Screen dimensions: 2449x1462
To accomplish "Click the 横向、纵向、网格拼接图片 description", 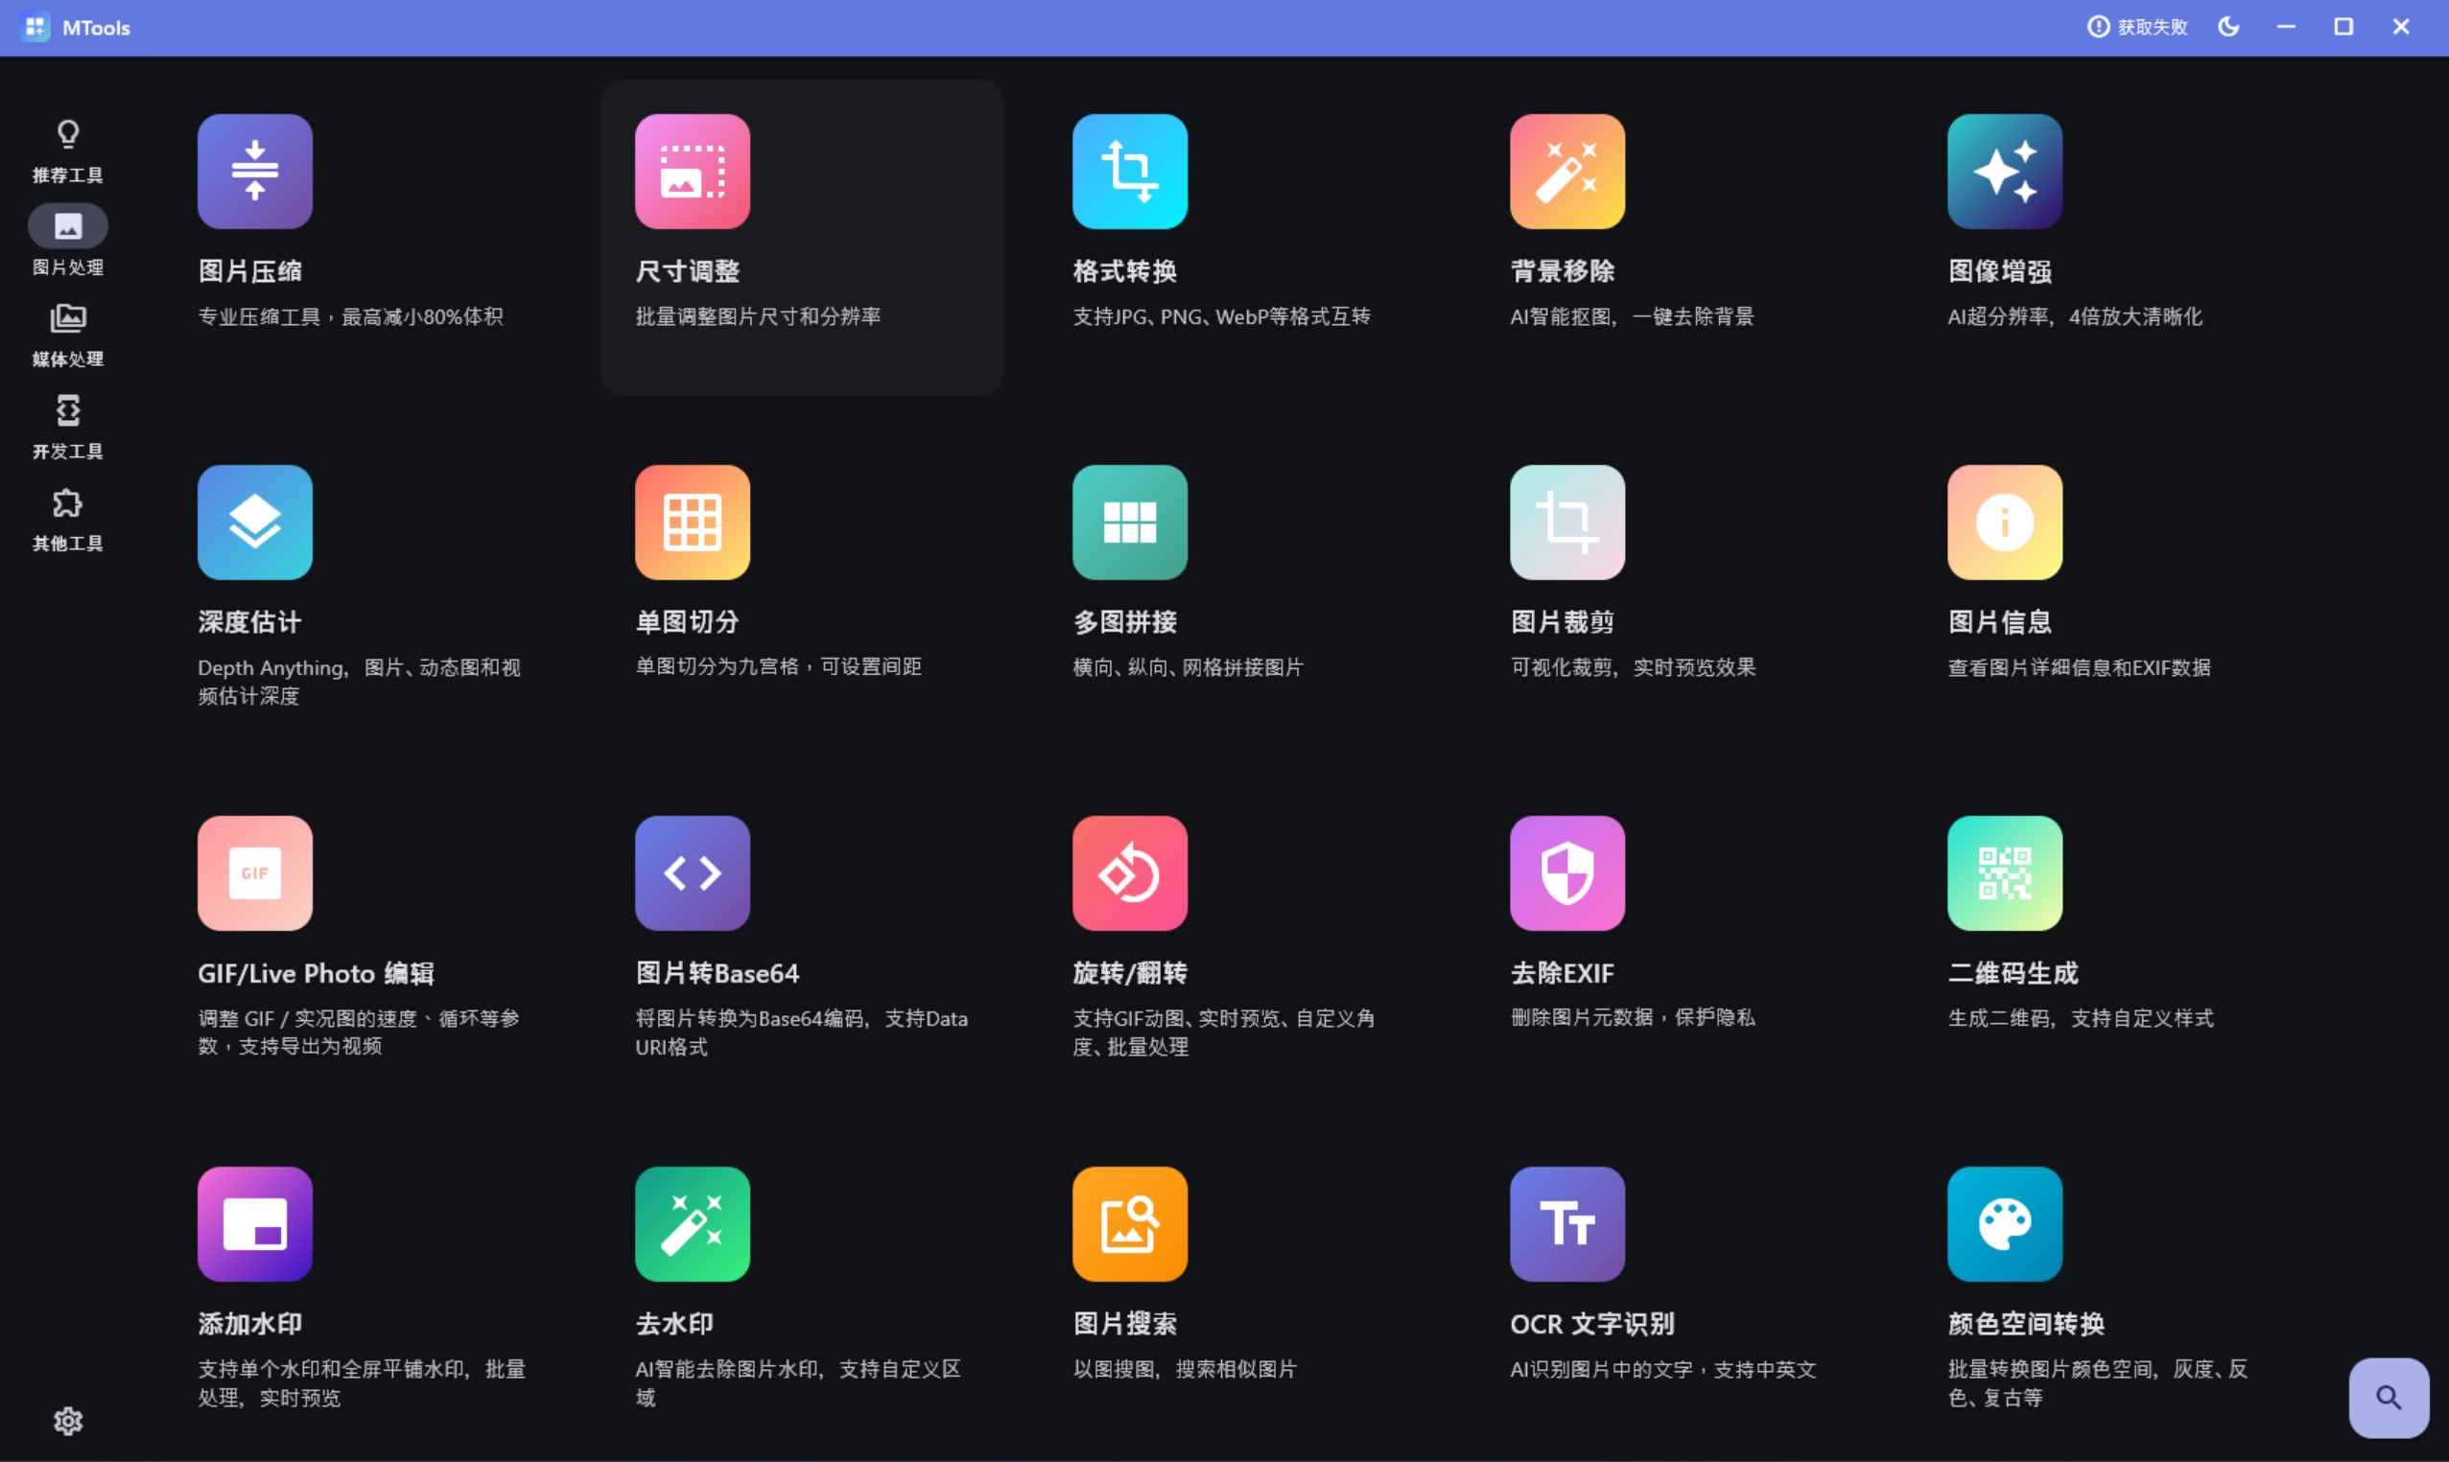I will click(x=1188, y=667).
